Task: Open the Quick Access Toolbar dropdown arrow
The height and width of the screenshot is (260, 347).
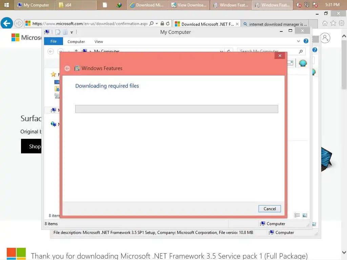Action: (x=72, y=32)
